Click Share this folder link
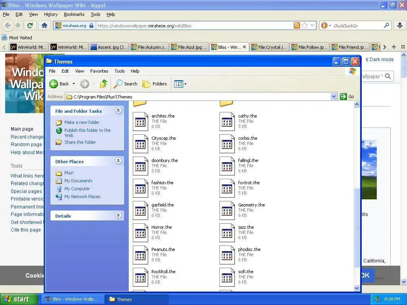Screen dimensions: 407x305 (80, 142)
